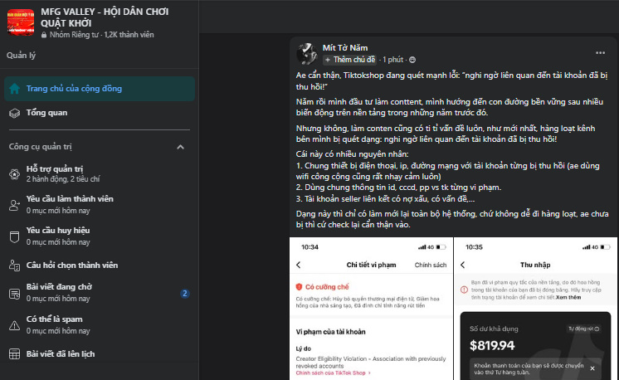Click the MFG VALLEY group cover thumbnail
The image size is (619, 380).
21,22
